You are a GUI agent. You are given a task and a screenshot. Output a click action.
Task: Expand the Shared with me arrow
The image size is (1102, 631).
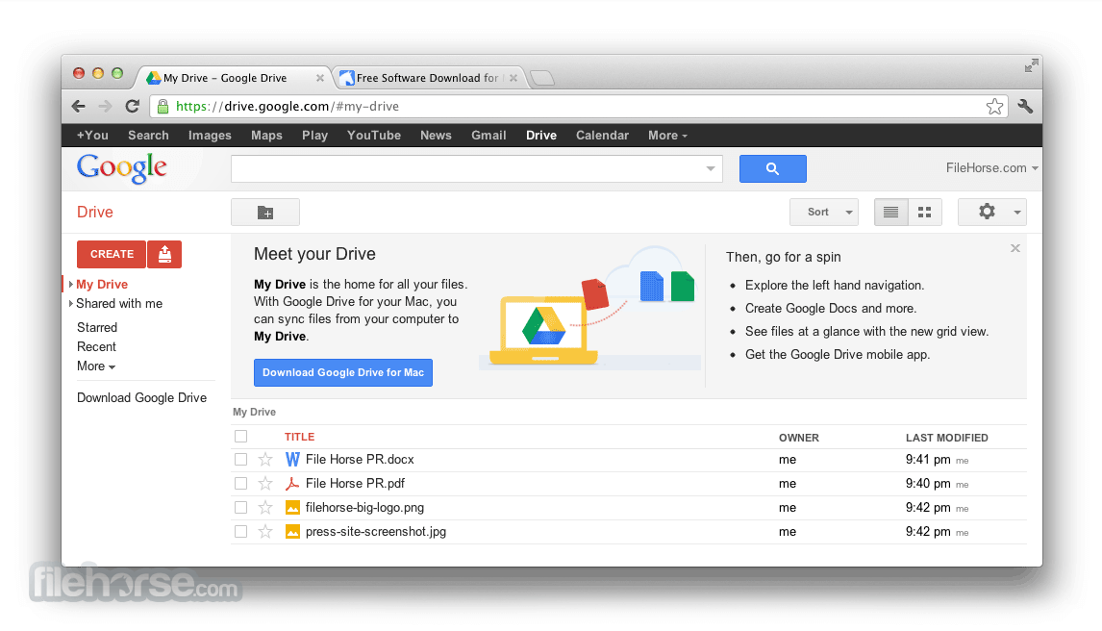pyautogui.click(x=71, y=304)
